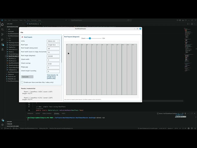Toggle the secondary sidebar layout icon in VS Code
Screen dimensions: 197x148
tap(186, 20)
